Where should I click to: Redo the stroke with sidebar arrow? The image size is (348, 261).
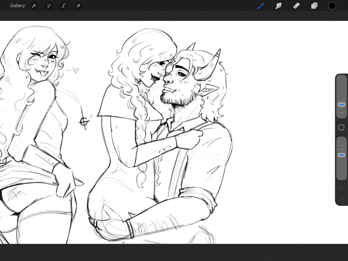click(x=341, y=199)
